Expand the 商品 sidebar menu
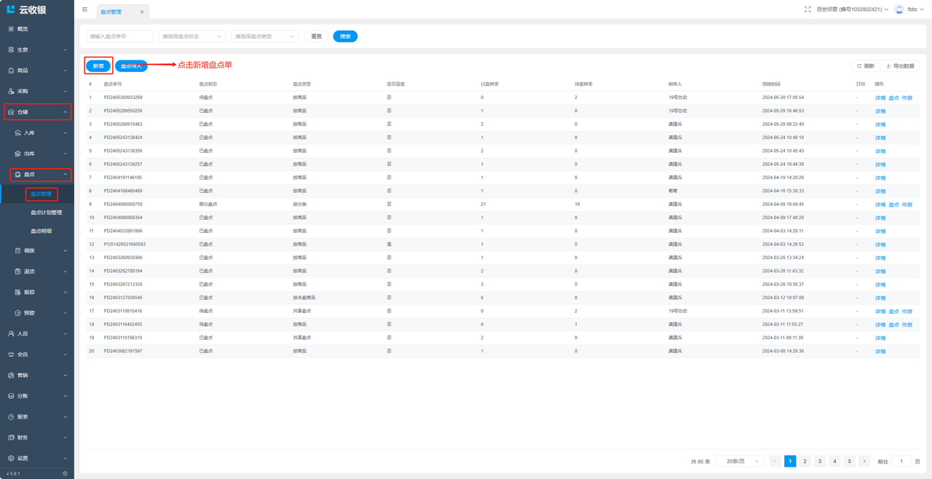 (37, 71)
